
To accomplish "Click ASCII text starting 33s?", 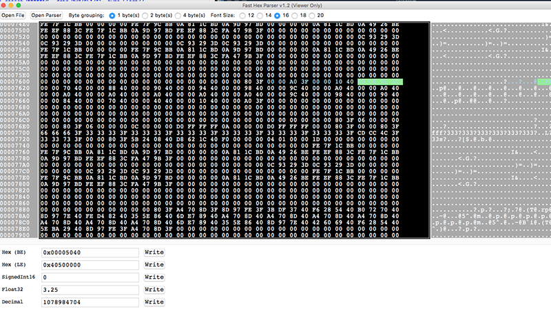I will [x=463, y=139].
